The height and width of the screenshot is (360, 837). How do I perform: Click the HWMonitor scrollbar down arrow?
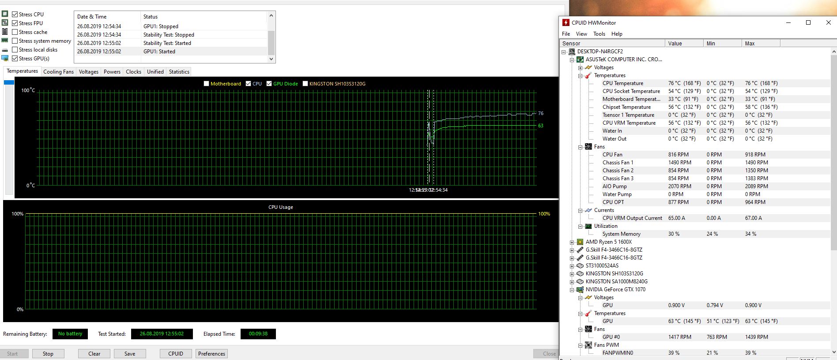pyautogui.click(x=833, y=352)
